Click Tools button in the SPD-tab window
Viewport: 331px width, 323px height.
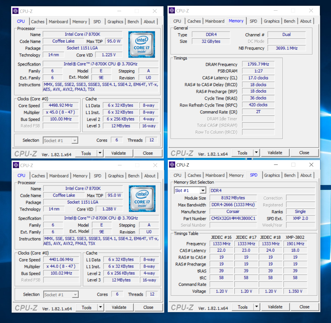[243, 307]
